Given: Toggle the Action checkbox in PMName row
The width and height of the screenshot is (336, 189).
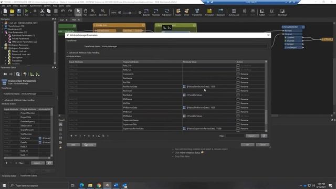Looking at the screenshot, I should pyautogui.click(x=238, y=99).
